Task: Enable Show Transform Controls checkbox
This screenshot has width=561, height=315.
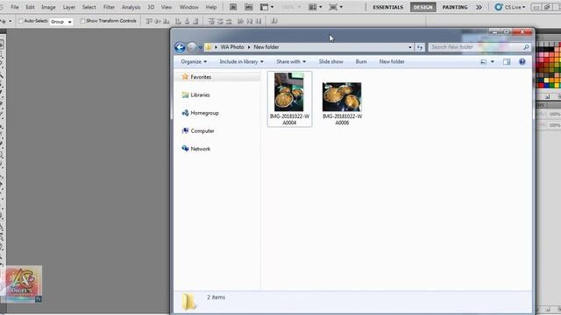Action: coord(82,21)
